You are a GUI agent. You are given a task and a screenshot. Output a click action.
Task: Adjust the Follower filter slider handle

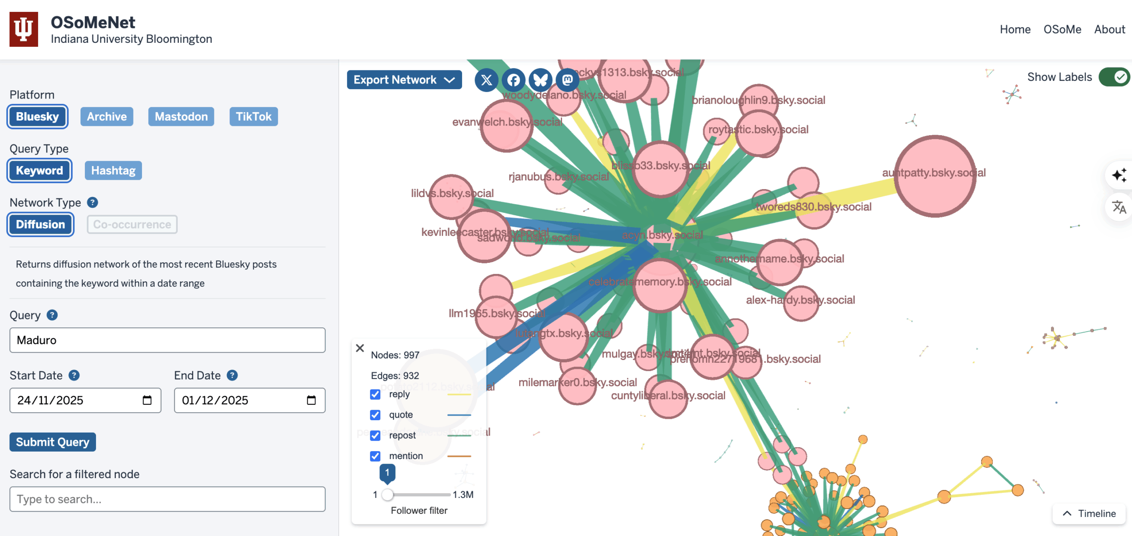click(388, 494)
